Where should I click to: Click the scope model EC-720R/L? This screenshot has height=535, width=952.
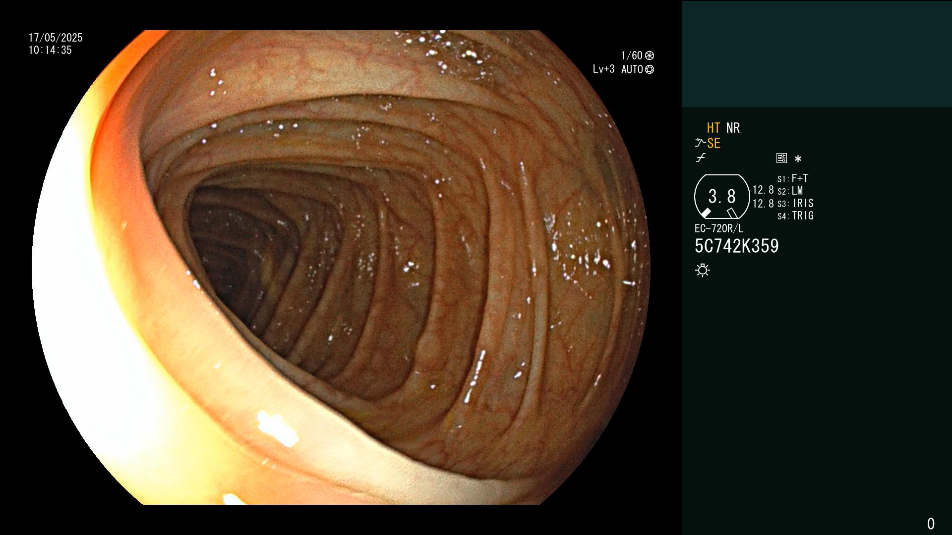[719, 228]
